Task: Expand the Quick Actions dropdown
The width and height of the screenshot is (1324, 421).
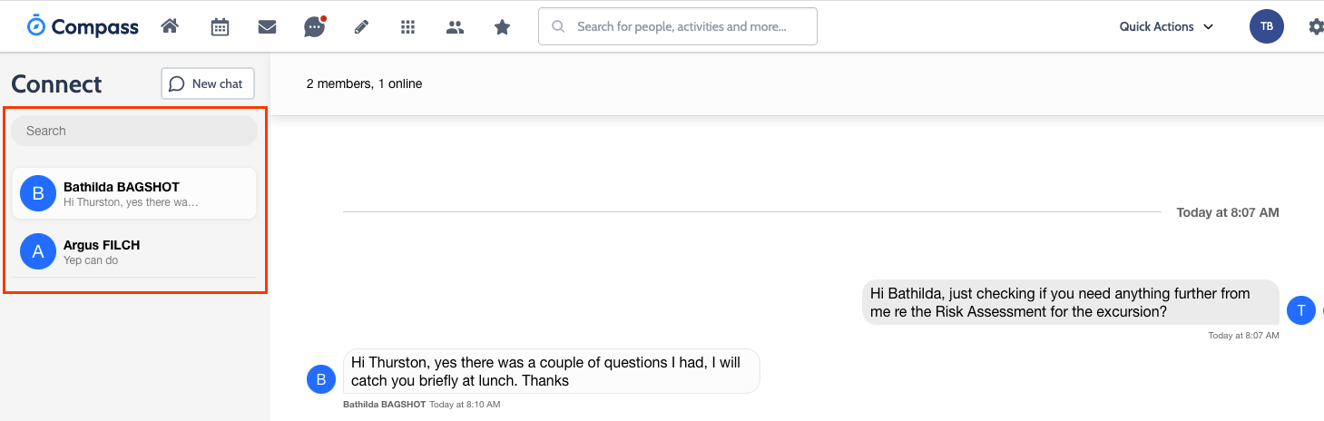Action: 1166,27
